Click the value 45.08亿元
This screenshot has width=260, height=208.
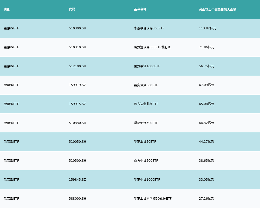pos(206,104)
